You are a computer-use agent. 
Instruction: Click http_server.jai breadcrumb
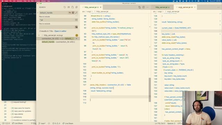(102, 11)
